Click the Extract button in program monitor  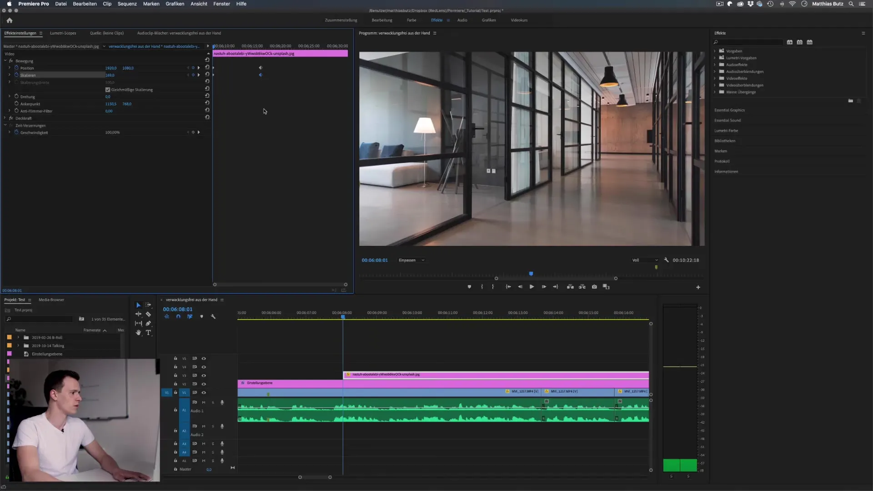pyautogui.click(x=582, y=287)
